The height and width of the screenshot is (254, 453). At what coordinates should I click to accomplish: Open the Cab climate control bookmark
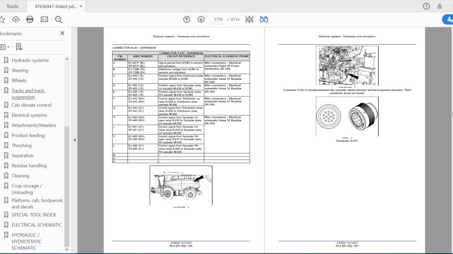pyautogui.click(x=32, y=105)
